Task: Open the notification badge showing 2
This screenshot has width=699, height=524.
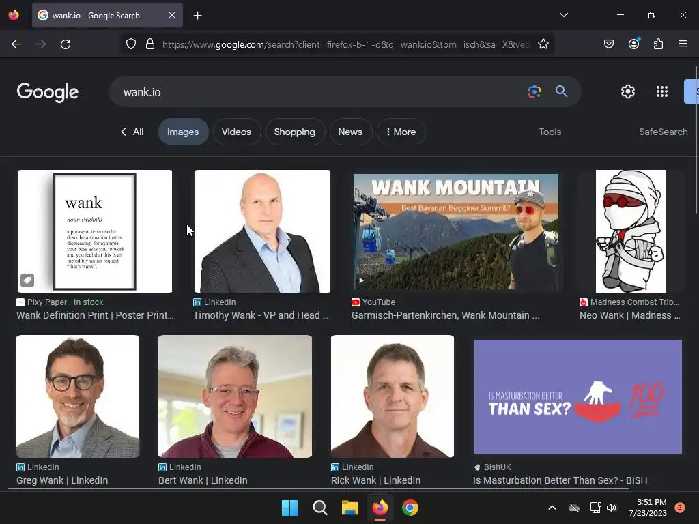Action: pyautogui.click(x=680, y=508)
